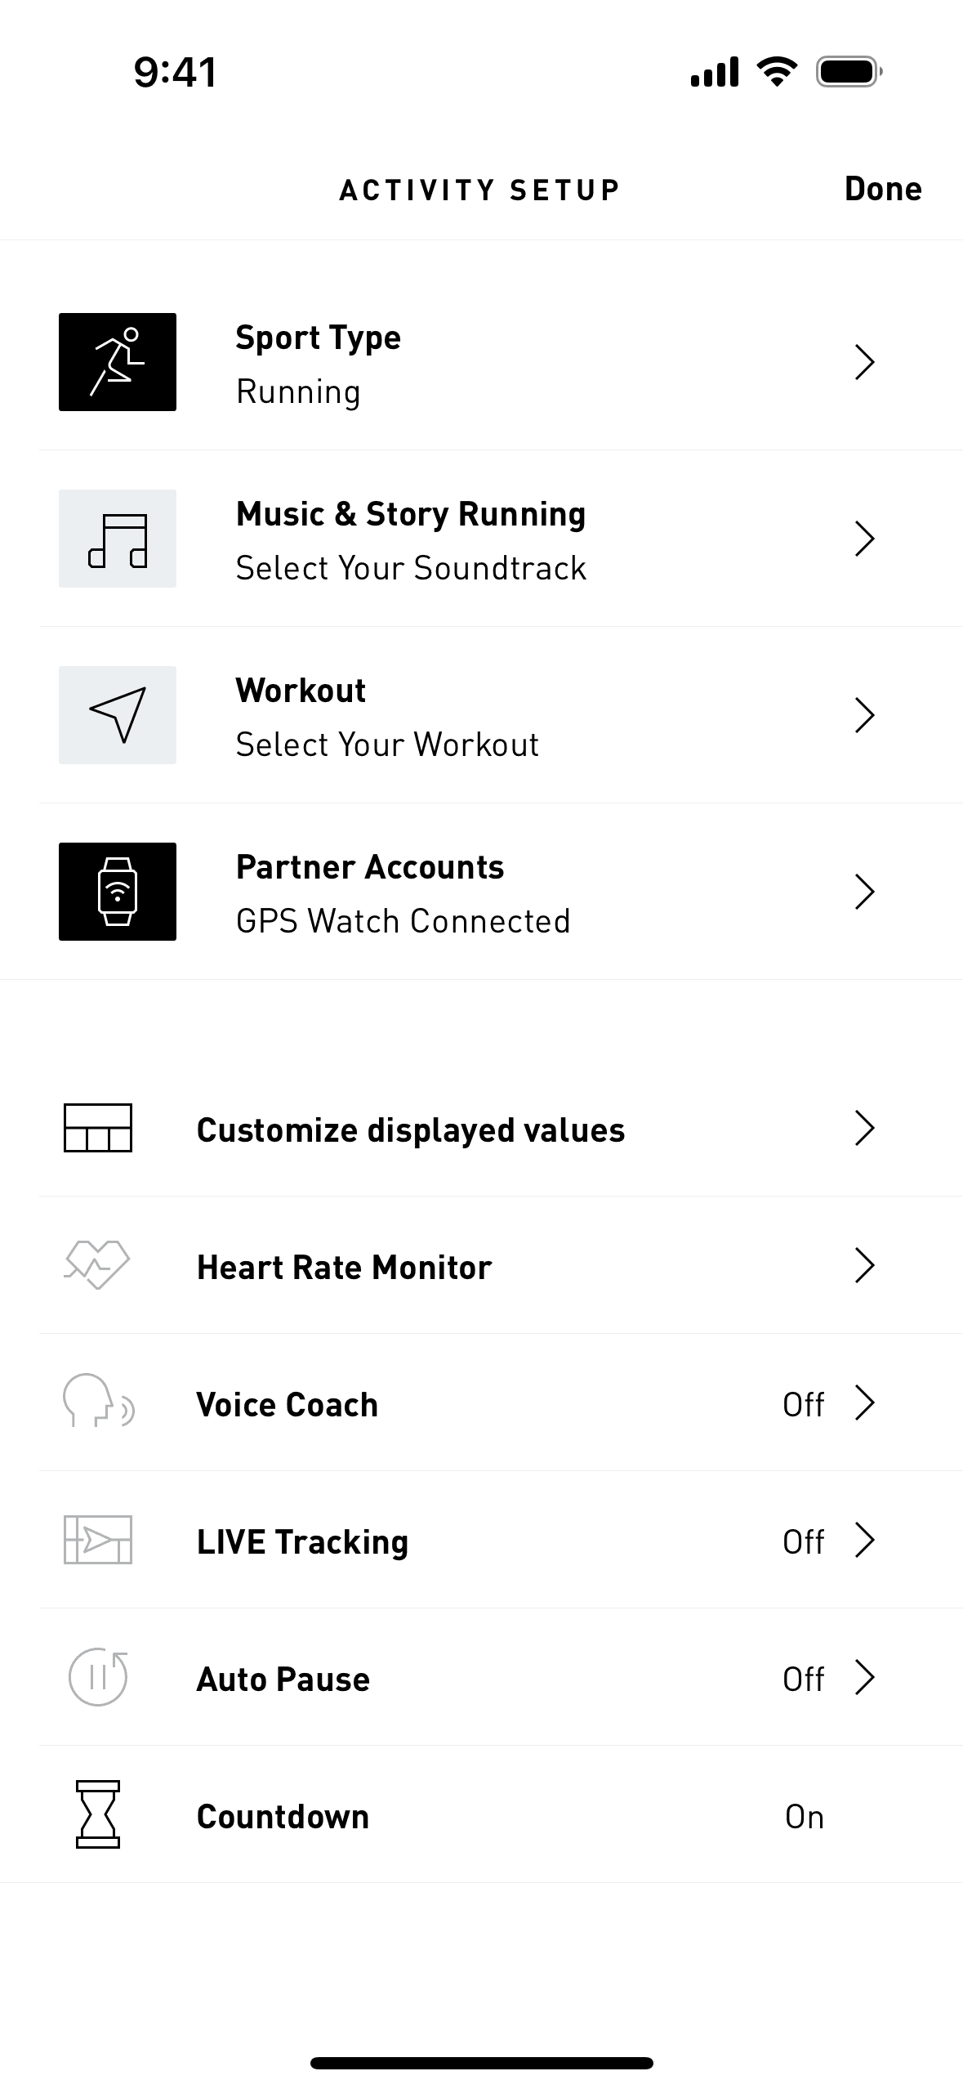Tap the Auto Pause circle icon
This screenshot has width=963, height=2089.
point(98,1677)
